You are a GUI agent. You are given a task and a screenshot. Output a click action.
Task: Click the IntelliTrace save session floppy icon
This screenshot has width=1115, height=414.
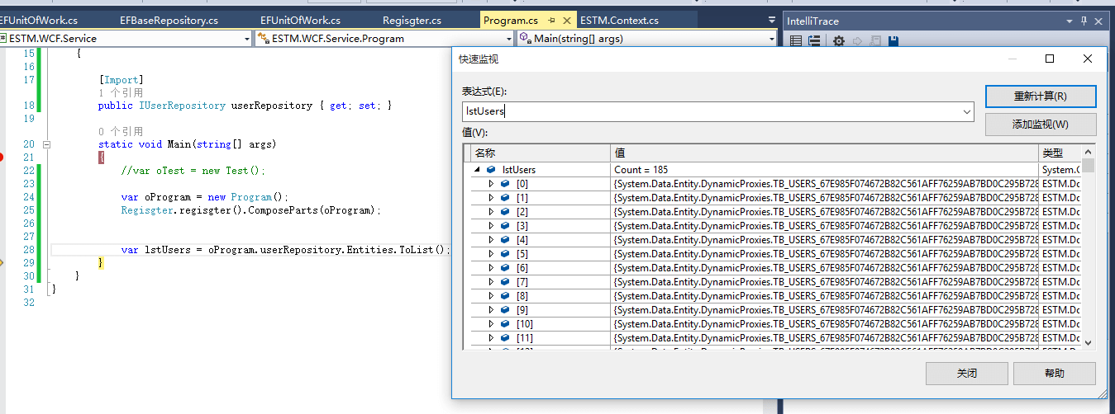pyautogui.click(x=893, y=40)
